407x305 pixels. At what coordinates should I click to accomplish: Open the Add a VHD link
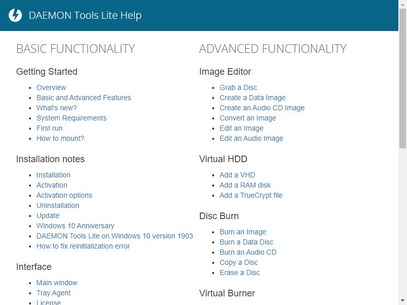[x=237, y=175]
